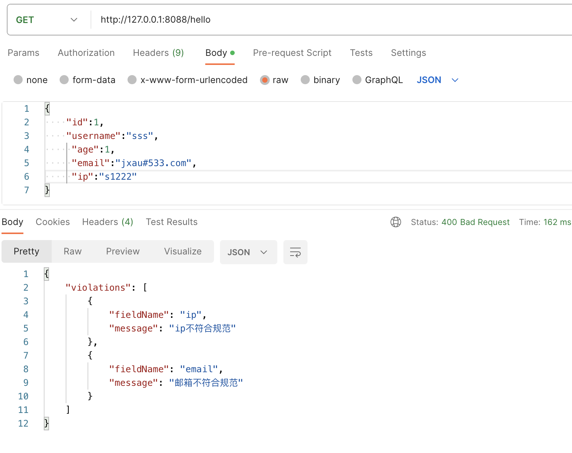Select the none body type radio
This screenshot has width=572, height=453.
[18, 80]
